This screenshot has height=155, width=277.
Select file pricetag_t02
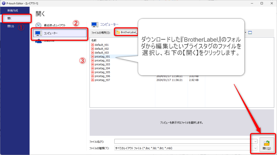102,60
